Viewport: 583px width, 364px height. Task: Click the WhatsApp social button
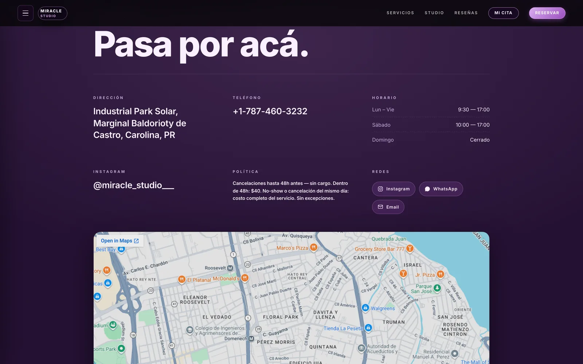[441, 189]
